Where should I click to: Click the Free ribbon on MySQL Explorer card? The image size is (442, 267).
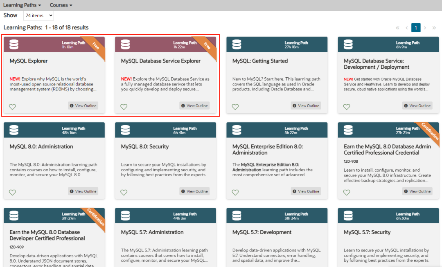pyautogui.click(x=96, y=46)
